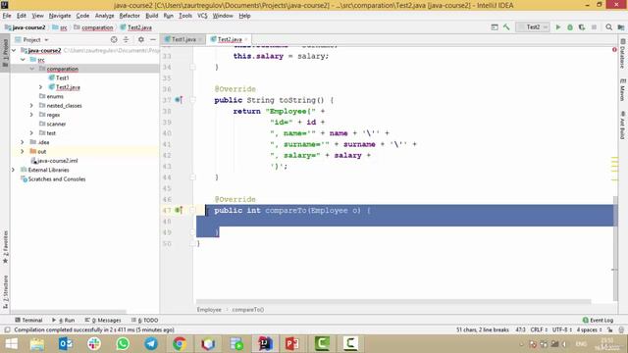This screenshot has width=628, height=353.
Task: Collapse all in Project panel
Action: point(126,39)
